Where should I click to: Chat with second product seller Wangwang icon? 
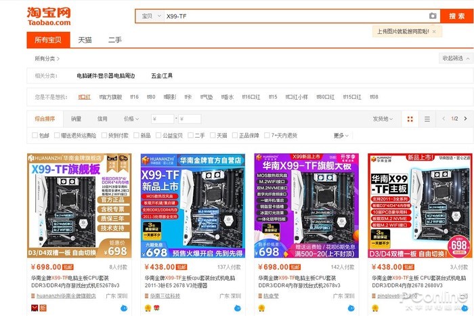(238, 308)
